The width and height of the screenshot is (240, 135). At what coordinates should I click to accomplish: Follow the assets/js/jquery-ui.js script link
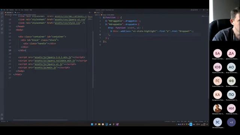click(x=48, y=64)
